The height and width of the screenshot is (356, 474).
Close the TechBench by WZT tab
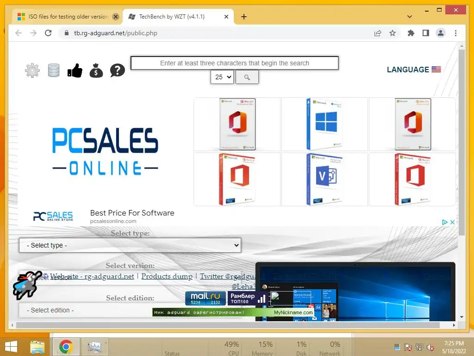click(x=226, y=17)
